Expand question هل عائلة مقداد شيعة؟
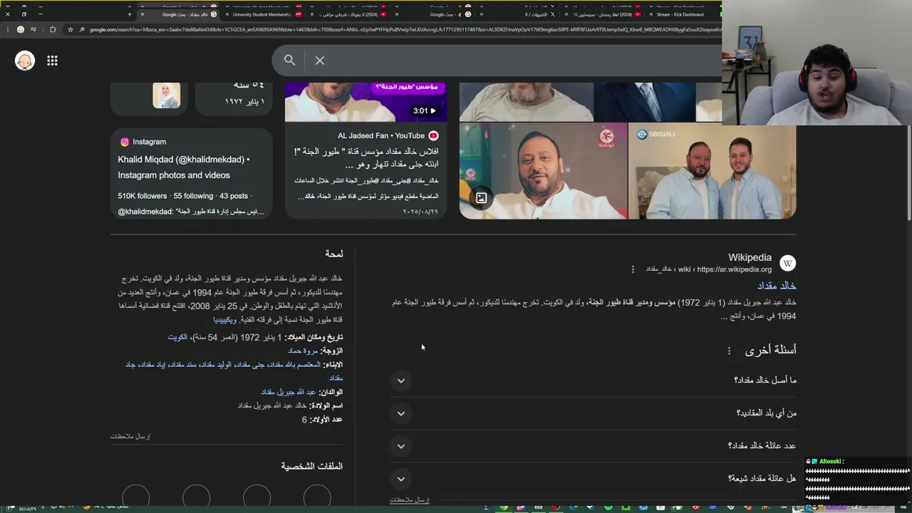This screenshot has height=513, width=912. [593, 479]
